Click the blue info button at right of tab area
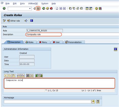119x107 pixels. click(115, 49)
